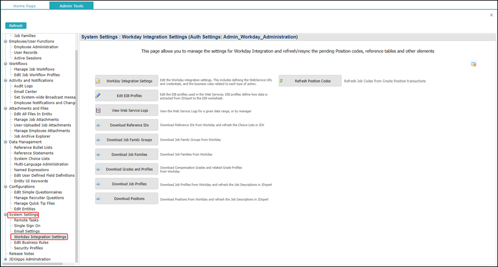Collapse the Attachments and Files node
Viewport: 498px width, 267px height.
pos(6,108)
